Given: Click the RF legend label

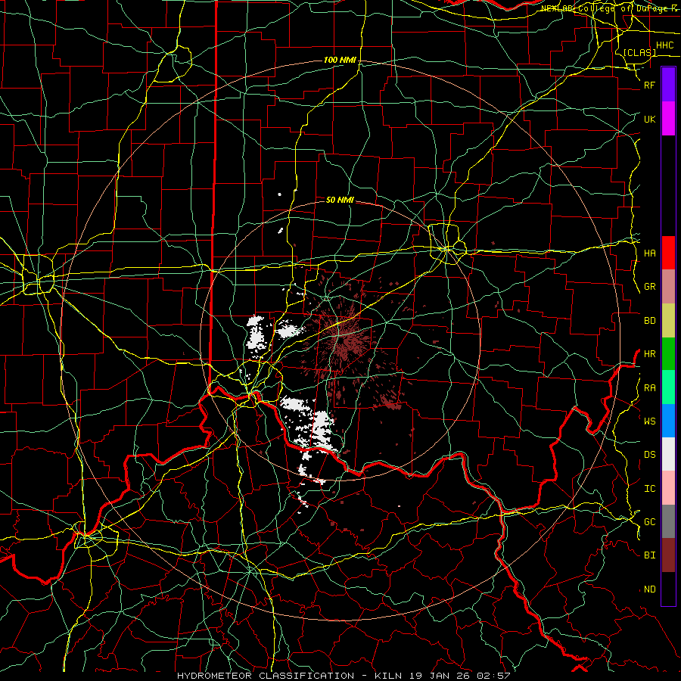Looking at the screenshot, I should click(x=649, y=86).
